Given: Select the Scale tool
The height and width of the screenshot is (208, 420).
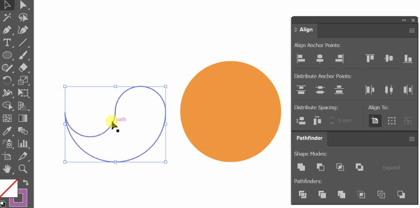Looking at the screenshot, I should coord(23,80).
